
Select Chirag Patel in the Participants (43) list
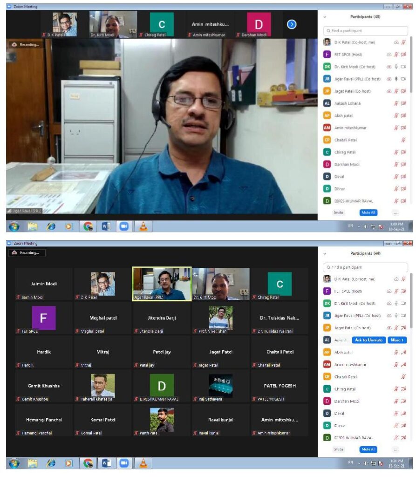(x=345, y=152)
